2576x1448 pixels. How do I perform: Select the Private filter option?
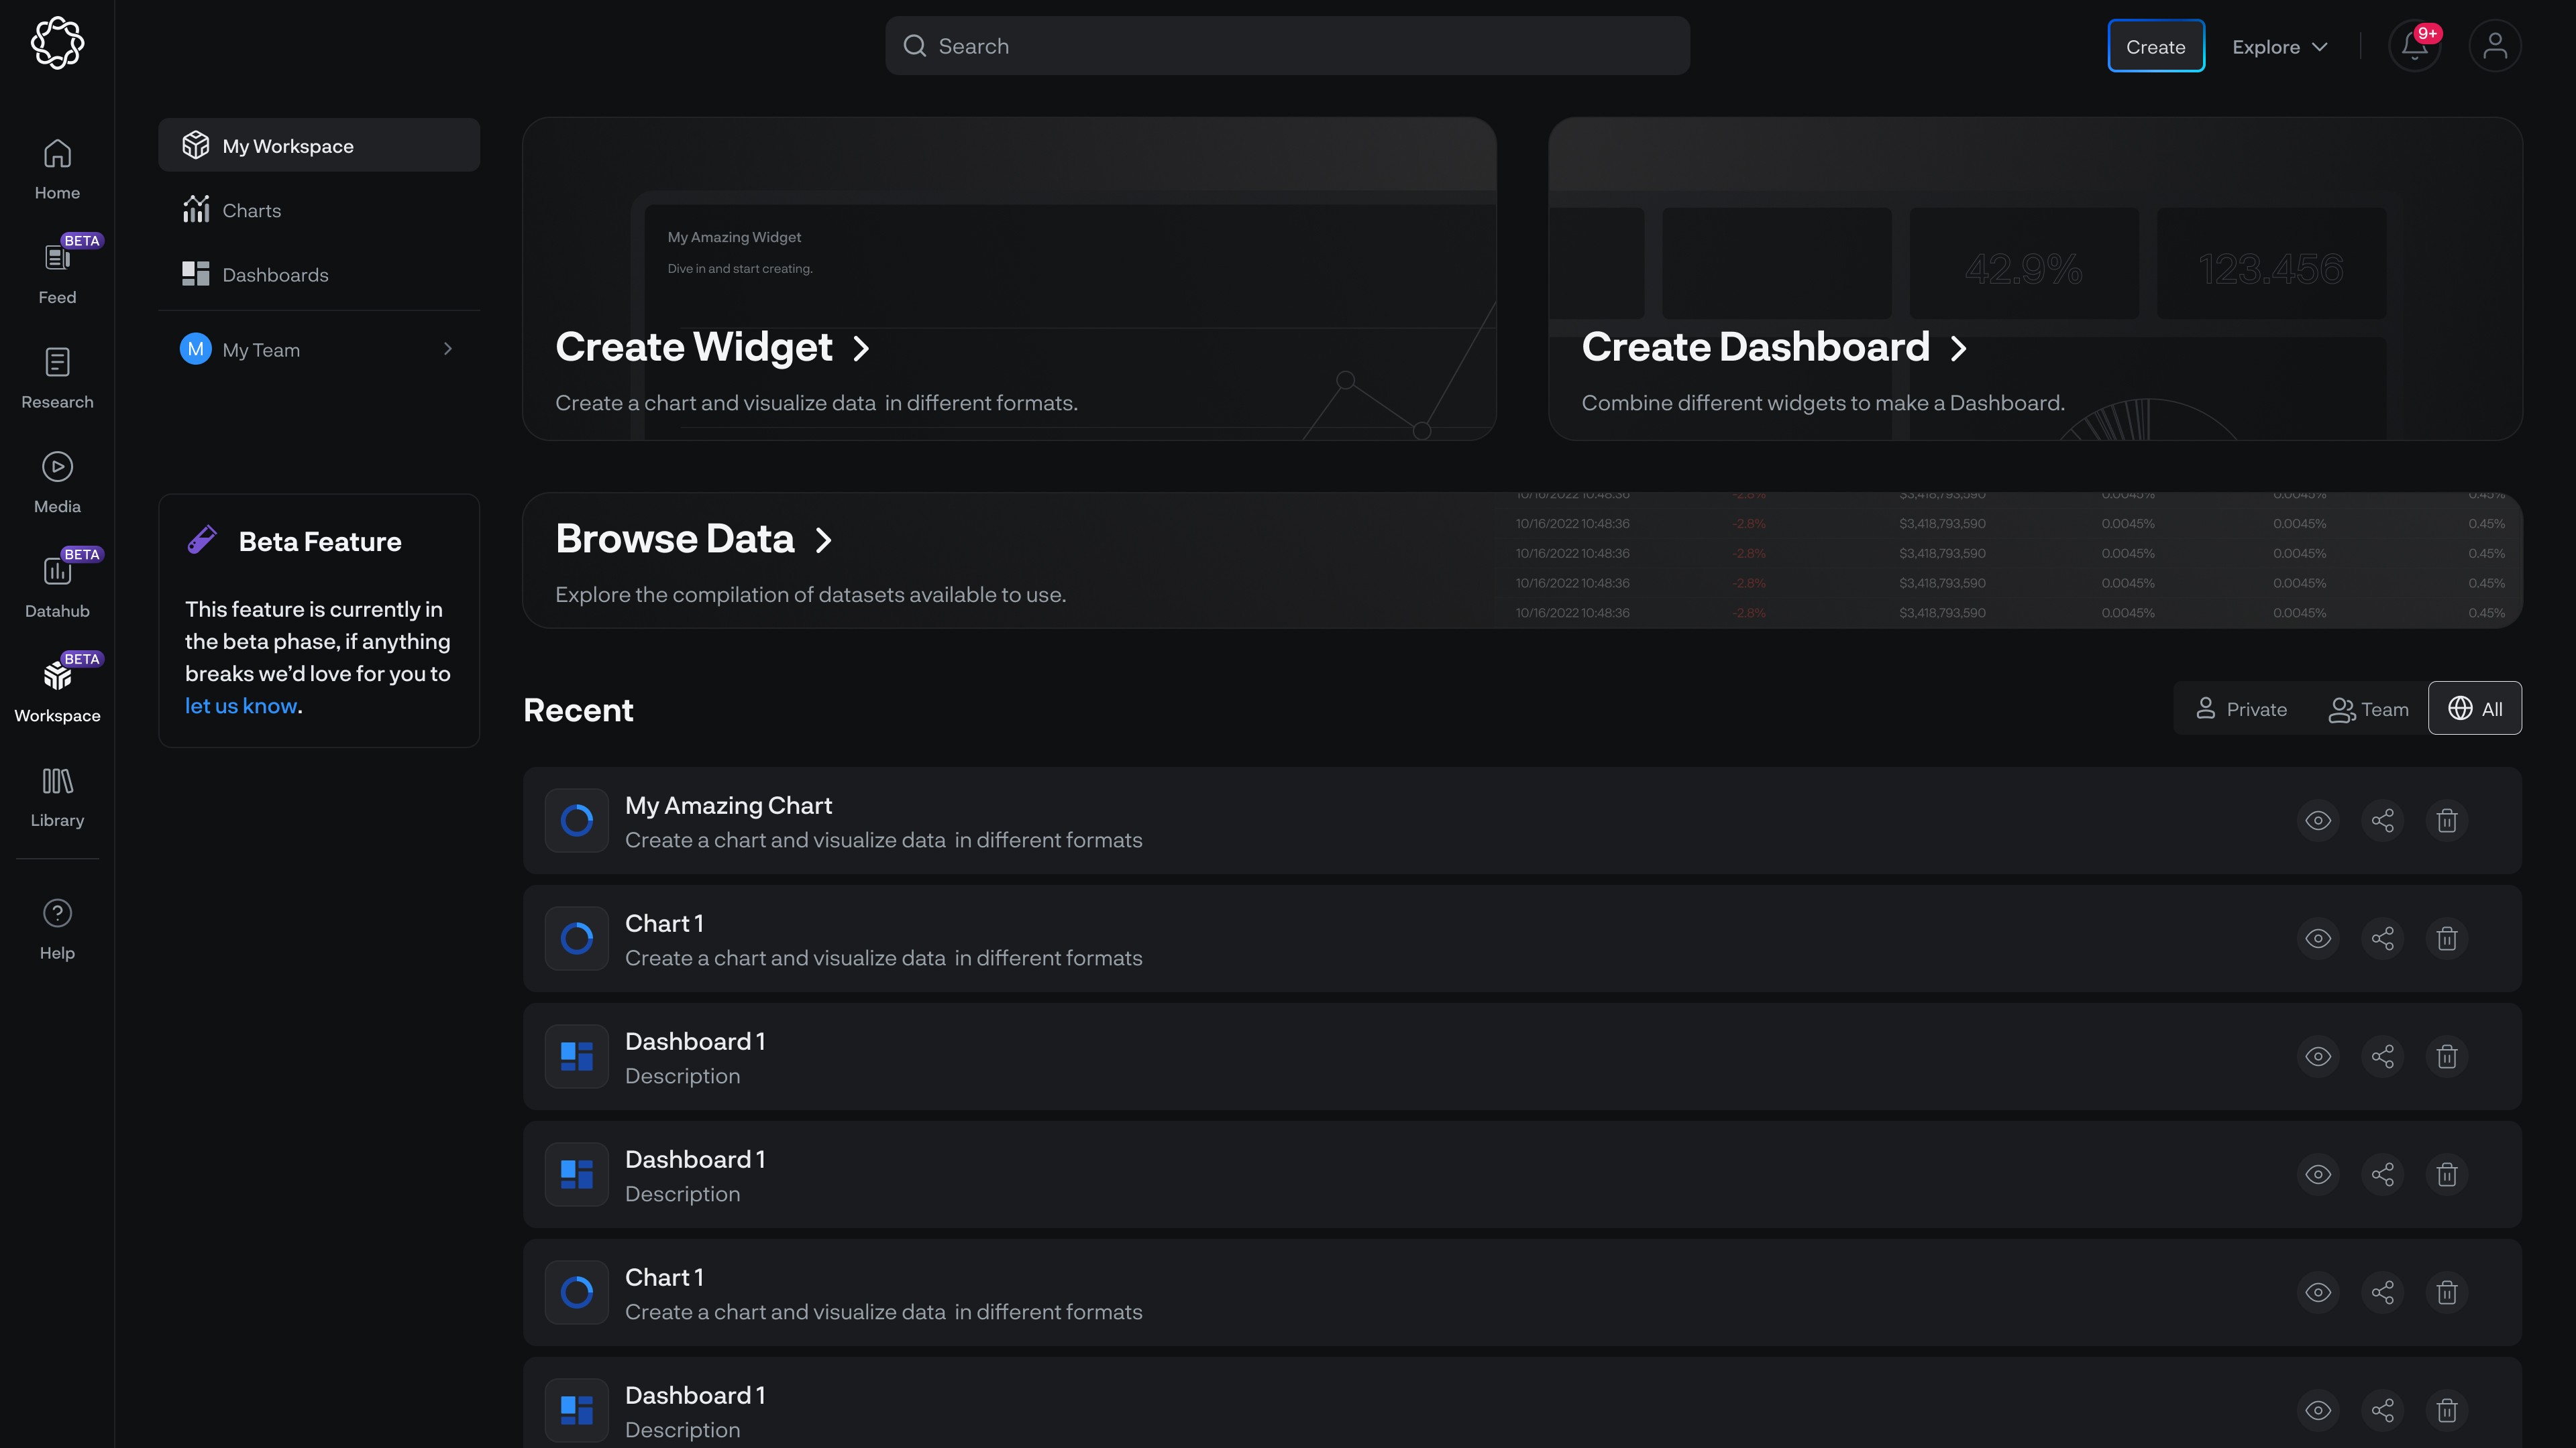pyautogui.click(x=2241, y=709)
